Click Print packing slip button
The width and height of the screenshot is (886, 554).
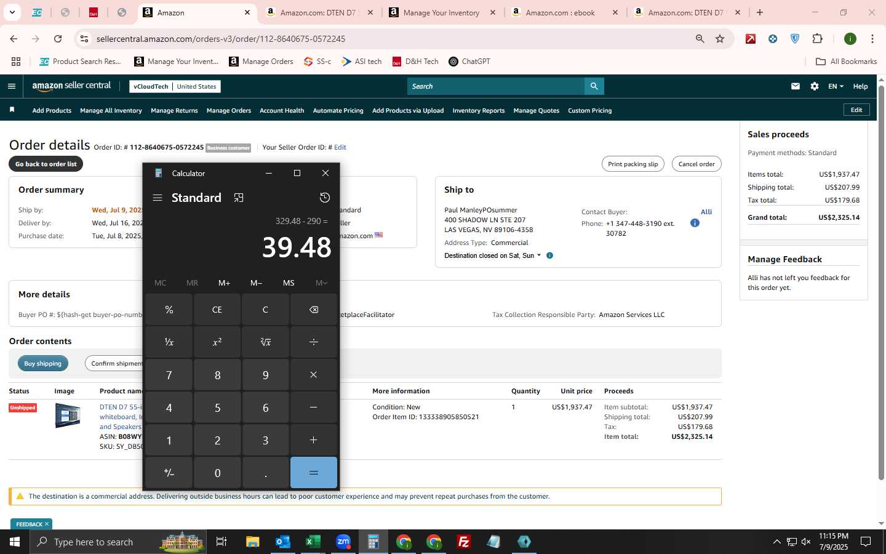633,164
